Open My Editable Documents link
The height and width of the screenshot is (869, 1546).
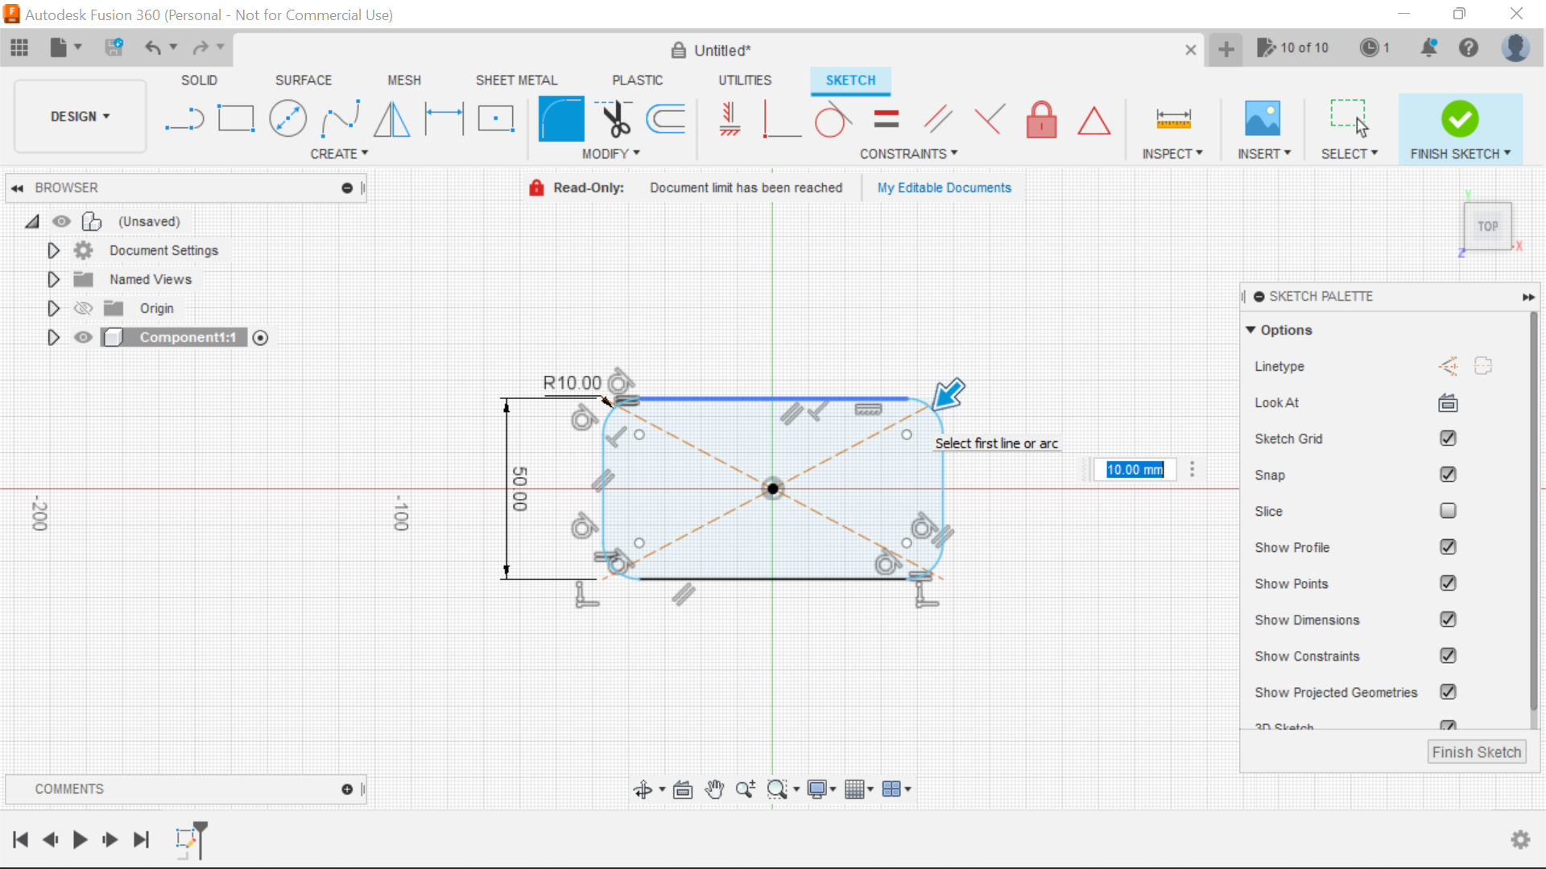[x=945, y=187]
